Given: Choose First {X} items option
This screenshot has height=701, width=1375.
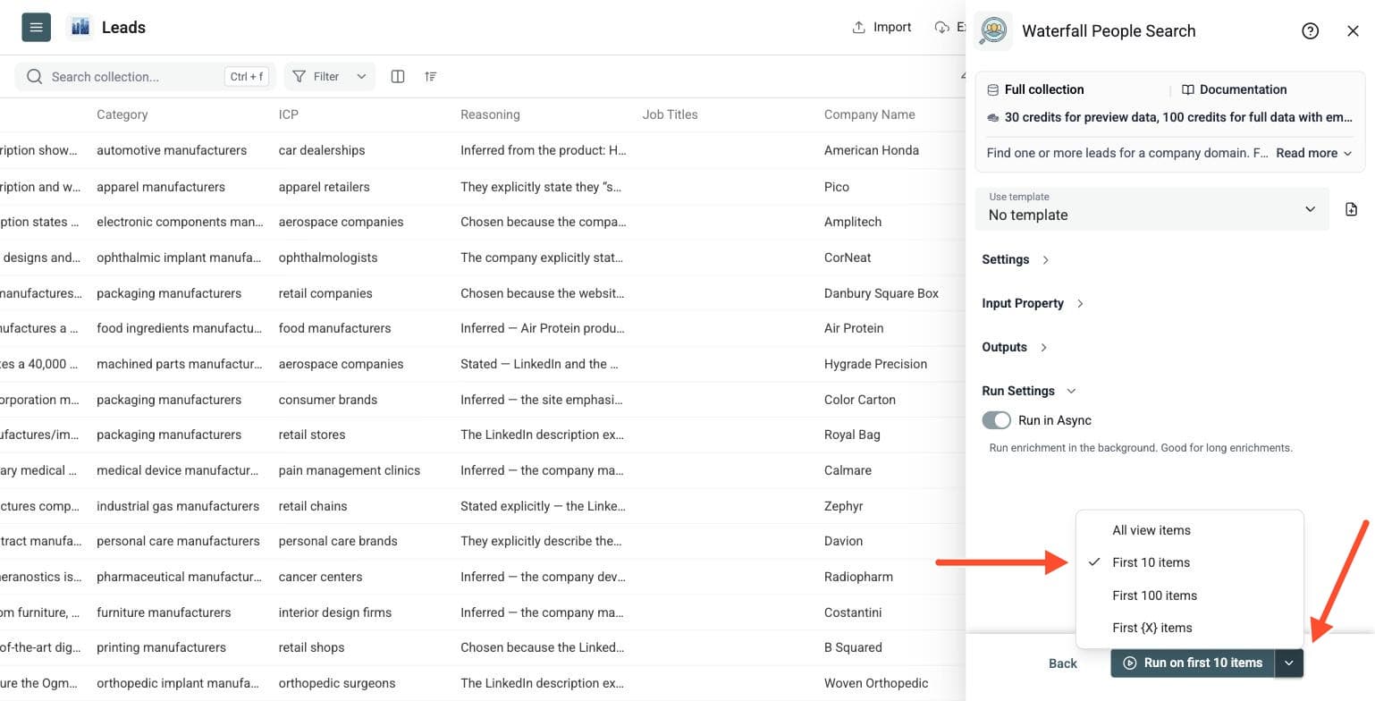Looking at the screenshot, I should (1190, 628).
